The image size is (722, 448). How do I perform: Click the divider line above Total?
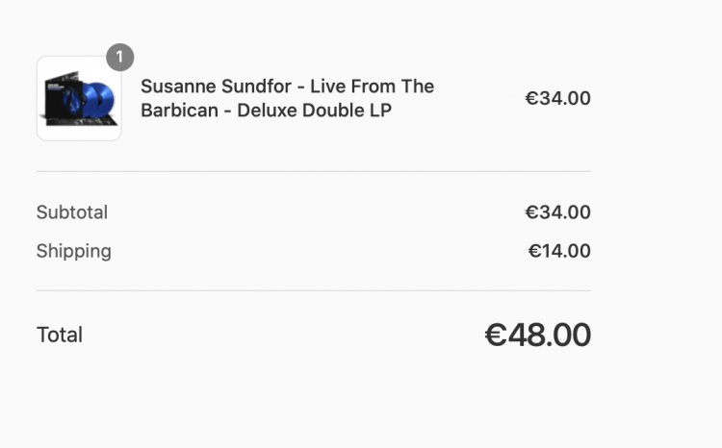[314, 290]
